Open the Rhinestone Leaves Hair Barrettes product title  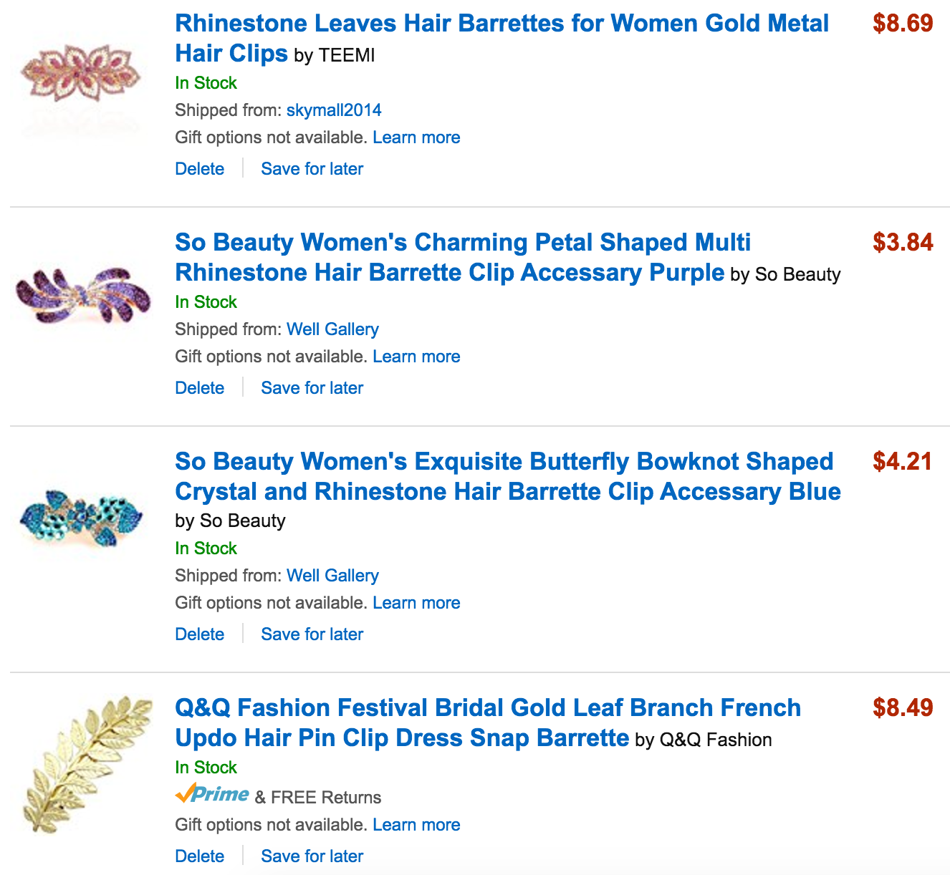click(x=502, y=24)
